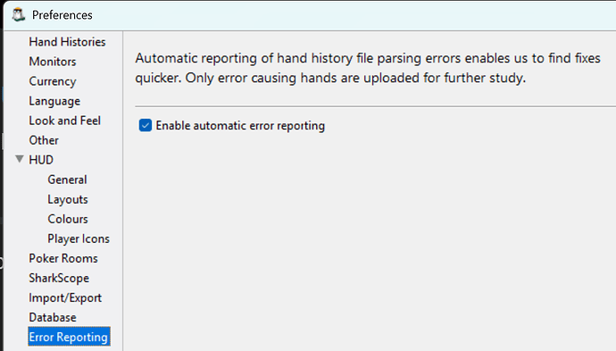
Task: Open HUD Colours settings
Action: coord(68,219)
